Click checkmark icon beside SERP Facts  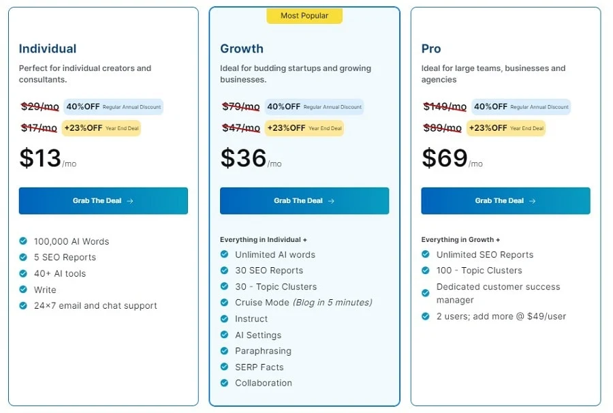[x=224, y=367]
